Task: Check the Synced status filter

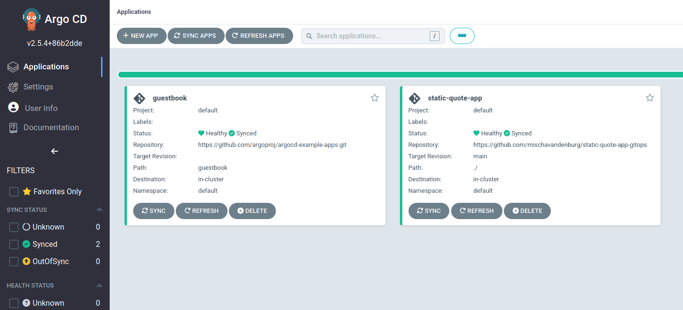Action: pyautogui.click(x=13, y=244)
